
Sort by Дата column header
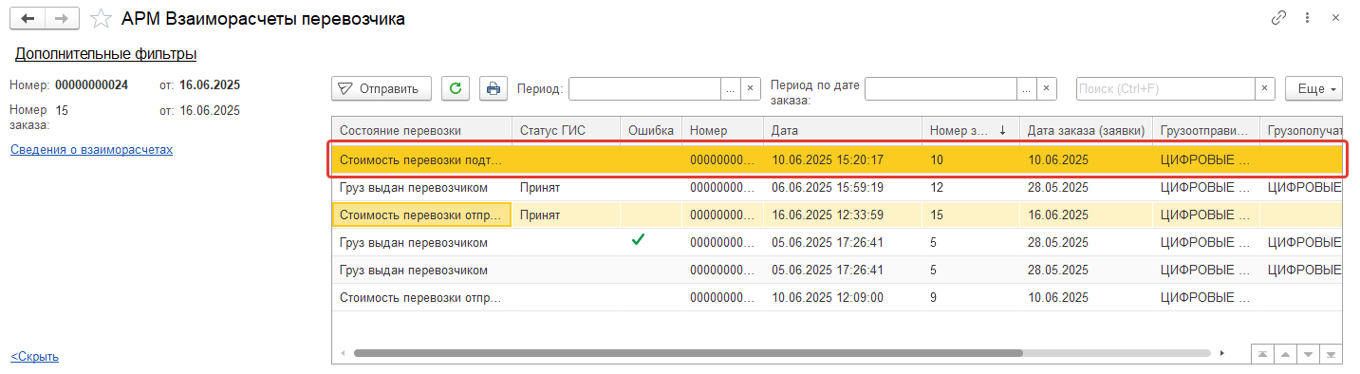(843, 130)
